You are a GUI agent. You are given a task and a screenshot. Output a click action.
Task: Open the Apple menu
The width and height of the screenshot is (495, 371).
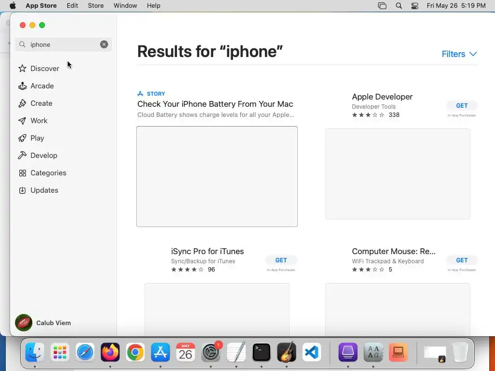(x=13, y=5)
